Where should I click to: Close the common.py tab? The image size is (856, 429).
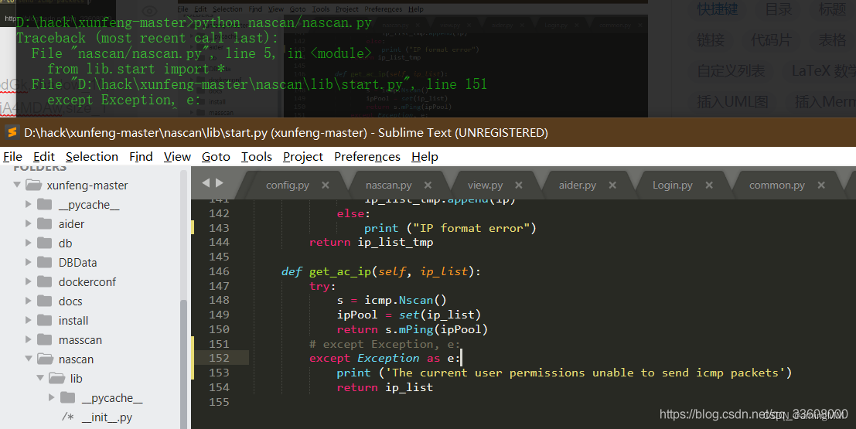point(821,185)
